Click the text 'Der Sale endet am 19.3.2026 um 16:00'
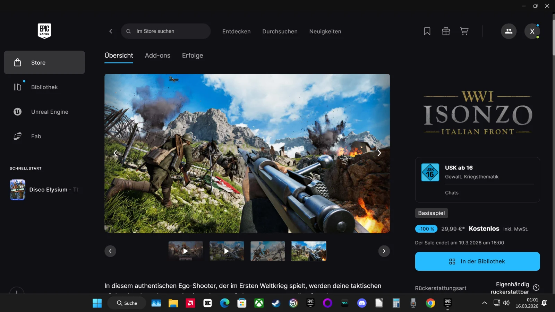Viewport: 555px width, 312px height. (459, 243)
